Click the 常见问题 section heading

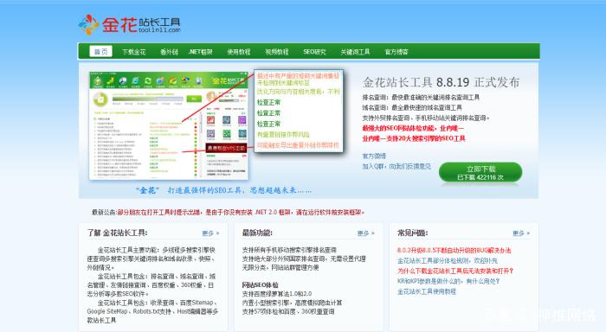[x=412, y=233]
